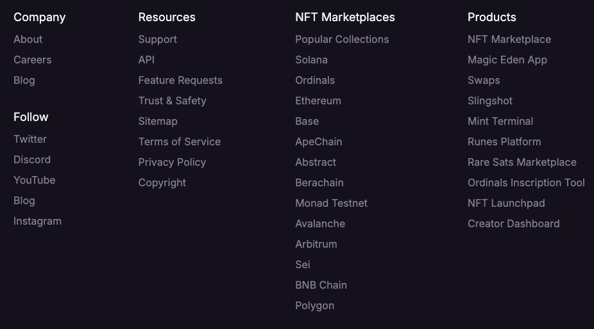Open the Instagram link
This screenshot has width=594, height=329.
[37, 221]
